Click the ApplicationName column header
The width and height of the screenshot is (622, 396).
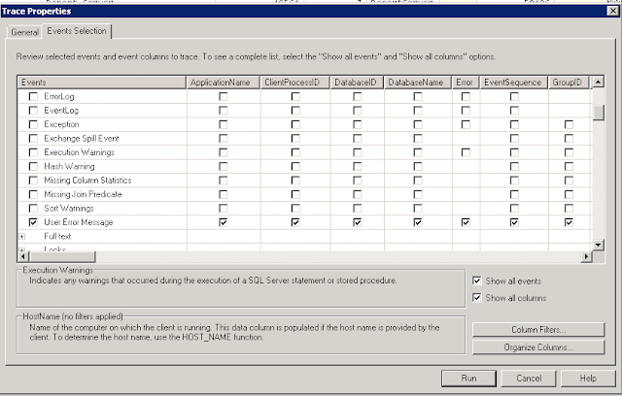[224, 82]
